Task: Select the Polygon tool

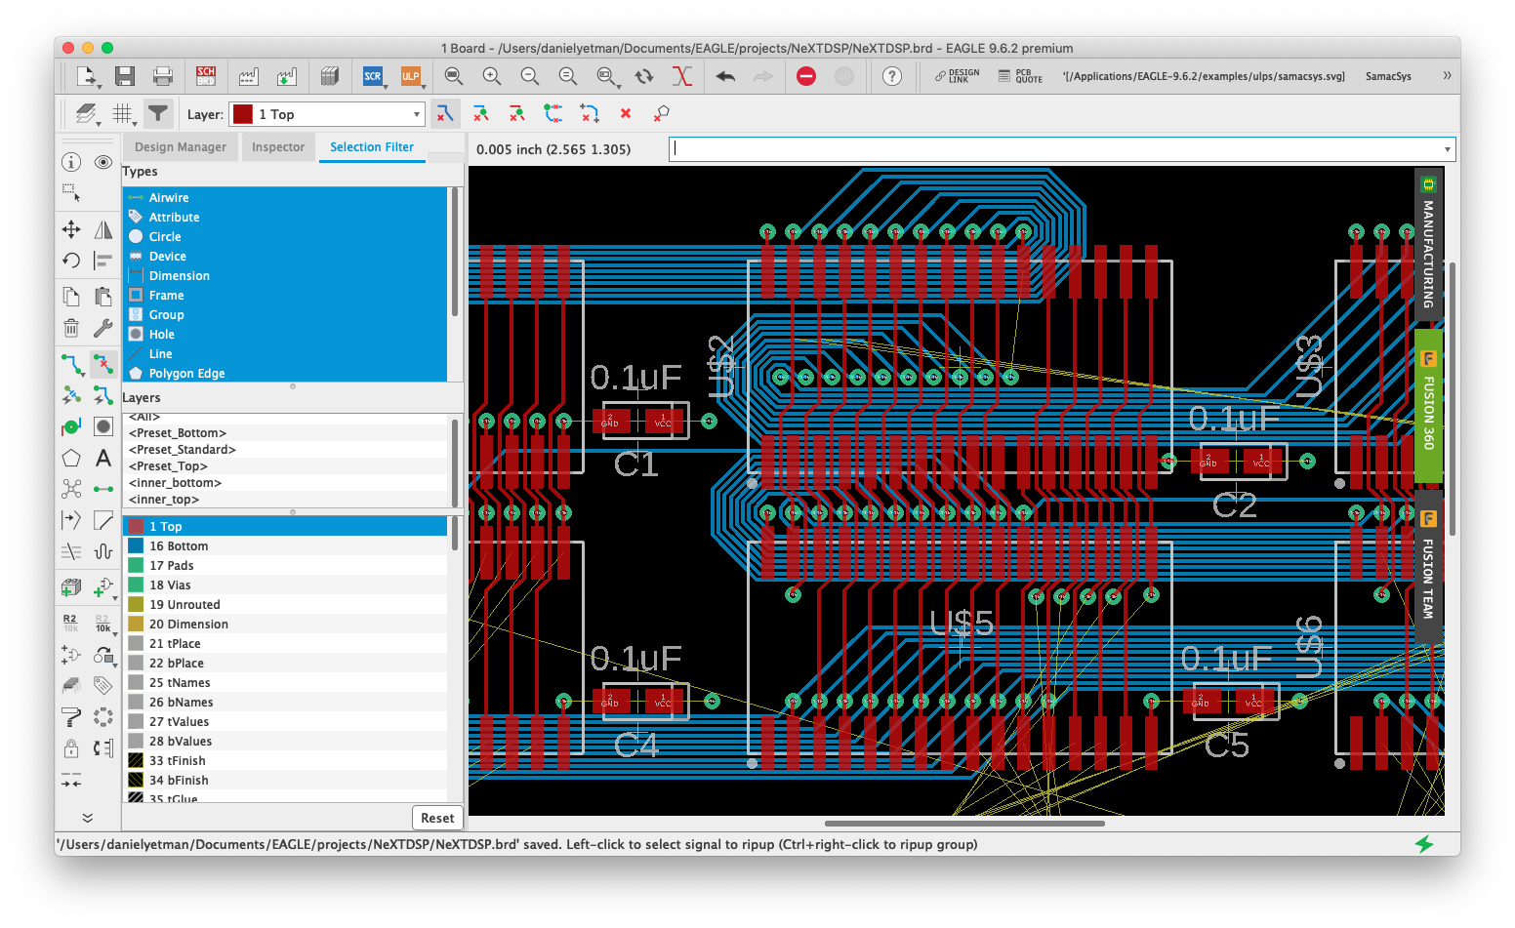Action: tap(71, 458)
